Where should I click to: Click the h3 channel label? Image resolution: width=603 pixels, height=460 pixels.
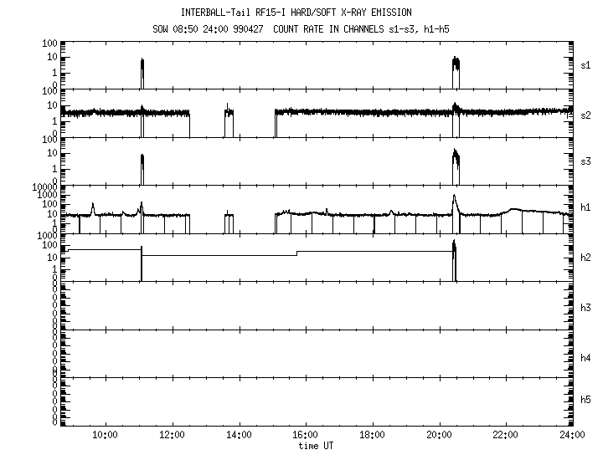(586, 307)
